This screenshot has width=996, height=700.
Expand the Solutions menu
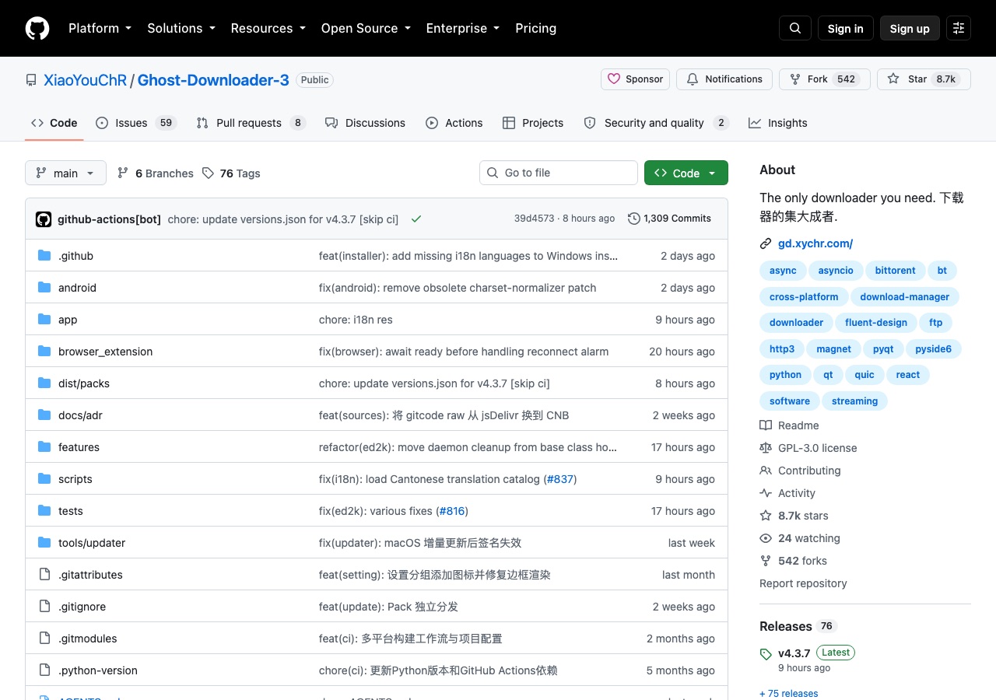tap(181, 28)
